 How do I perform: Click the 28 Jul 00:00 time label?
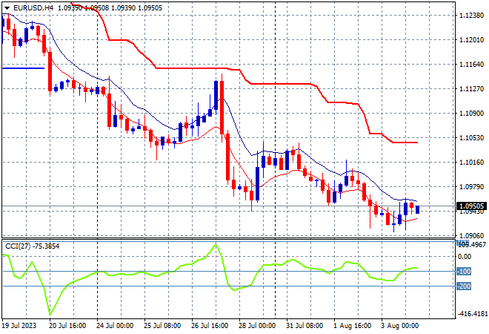[x=257, y=326]
